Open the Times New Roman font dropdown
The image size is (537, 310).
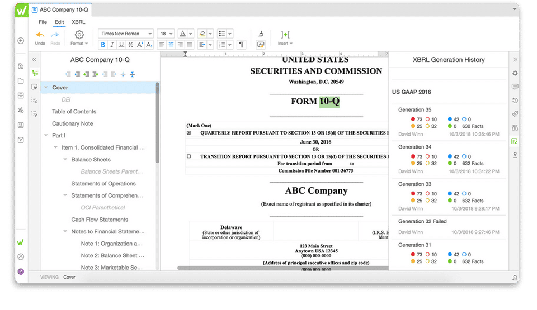126,34
